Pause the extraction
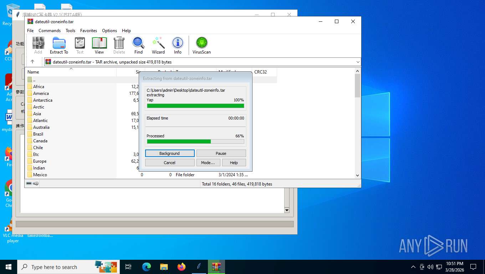The width and height of the screenshot is (485, 274). click(x=221, y=153)
